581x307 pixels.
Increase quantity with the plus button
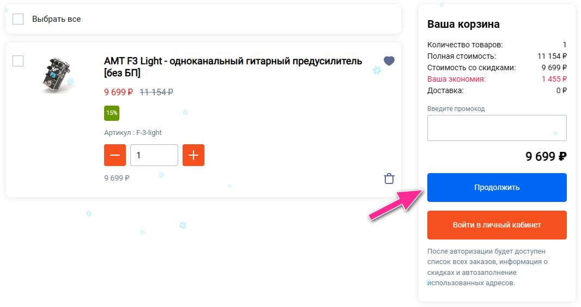coord(193,155)
